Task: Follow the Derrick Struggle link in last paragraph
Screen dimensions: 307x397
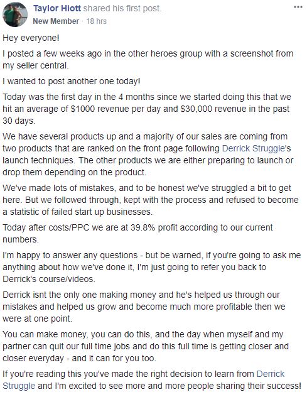Action: [x=144, y=380]
